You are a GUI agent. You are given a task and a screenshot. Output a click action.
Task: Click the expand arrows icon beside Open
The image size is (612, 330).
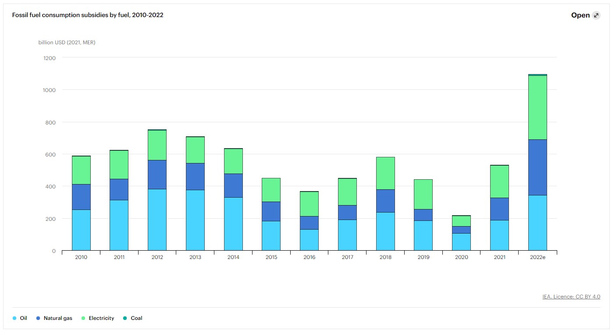(596, 15)
